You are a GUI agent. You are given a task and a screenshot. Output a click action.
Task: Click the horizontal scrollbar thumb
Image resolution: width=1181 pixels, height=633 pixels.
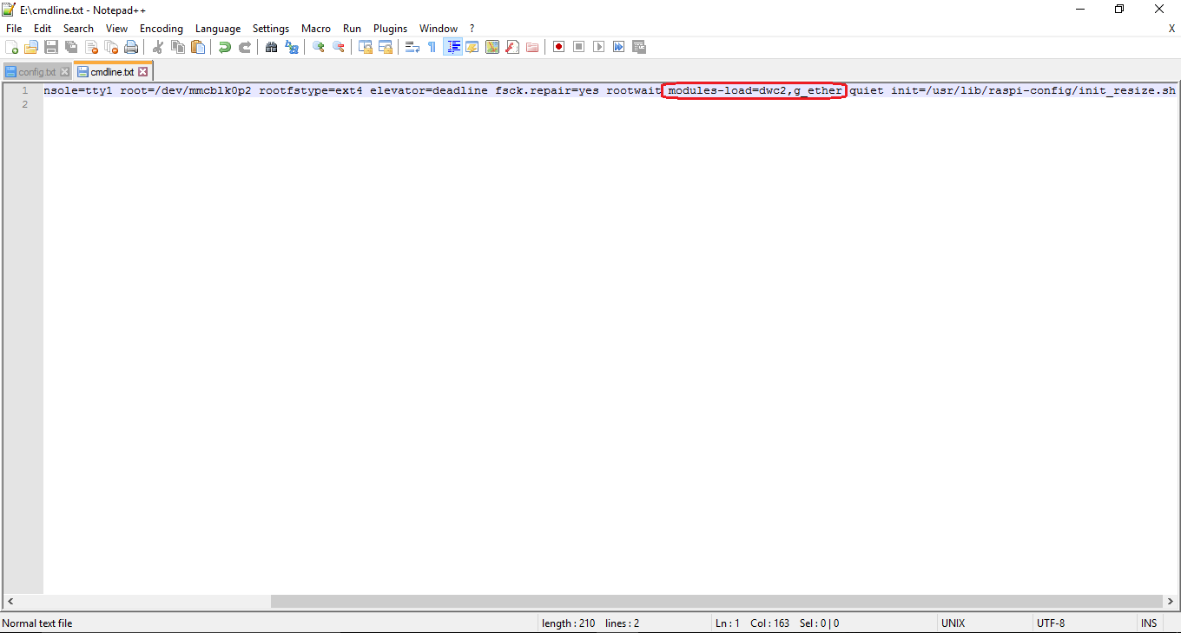(x=716, y=601)
